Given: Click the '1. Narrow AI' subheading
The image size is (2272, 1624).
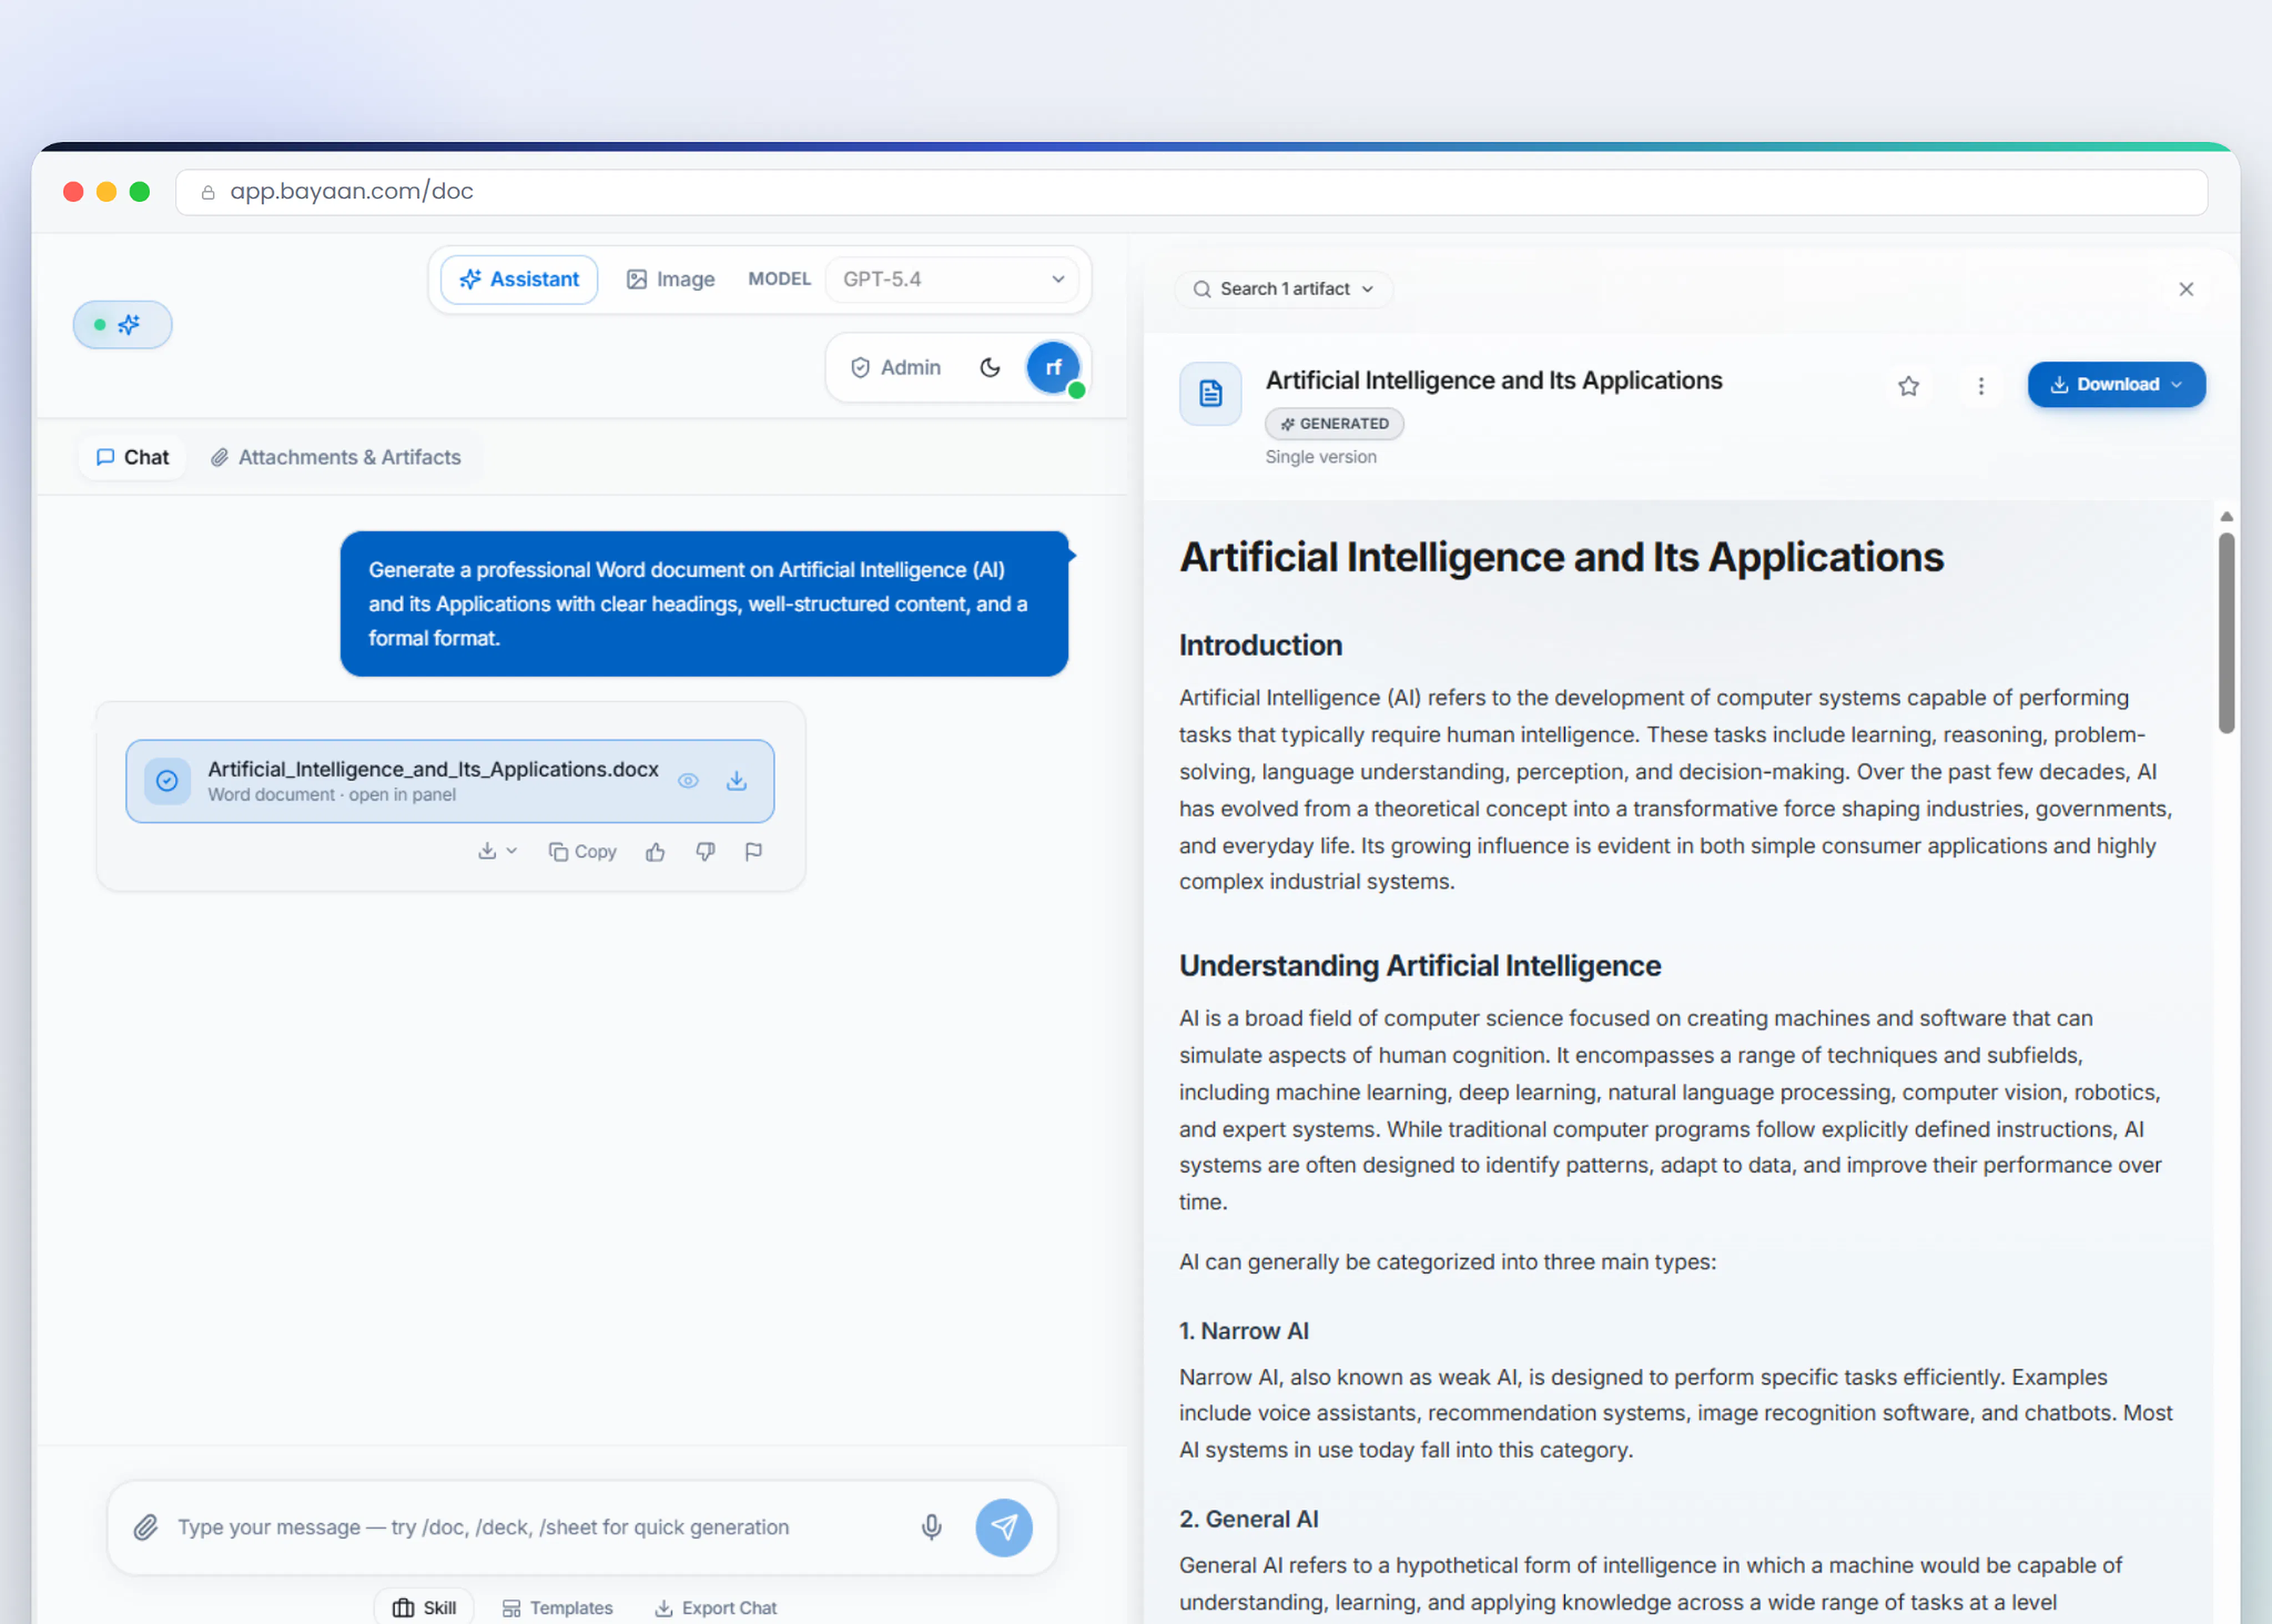Looking at the screenshot, I should (1243, 1331).
